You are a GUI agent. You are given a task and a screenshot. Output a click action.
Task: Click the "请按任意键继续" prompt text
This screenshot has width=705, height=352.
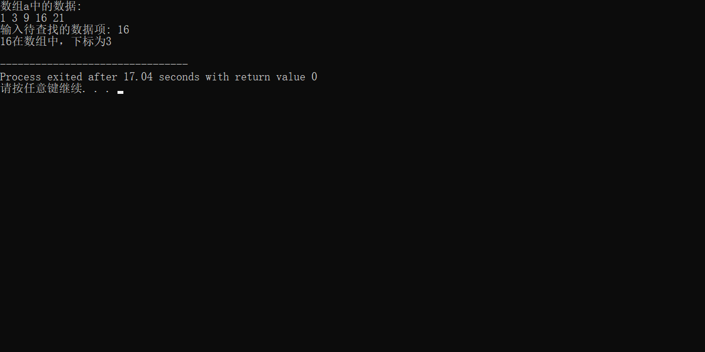click(41, 89)
